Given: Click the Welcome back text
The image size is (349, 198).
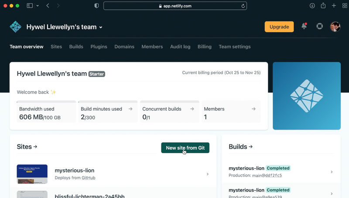Looking at the screenshot, I should 33,92.
